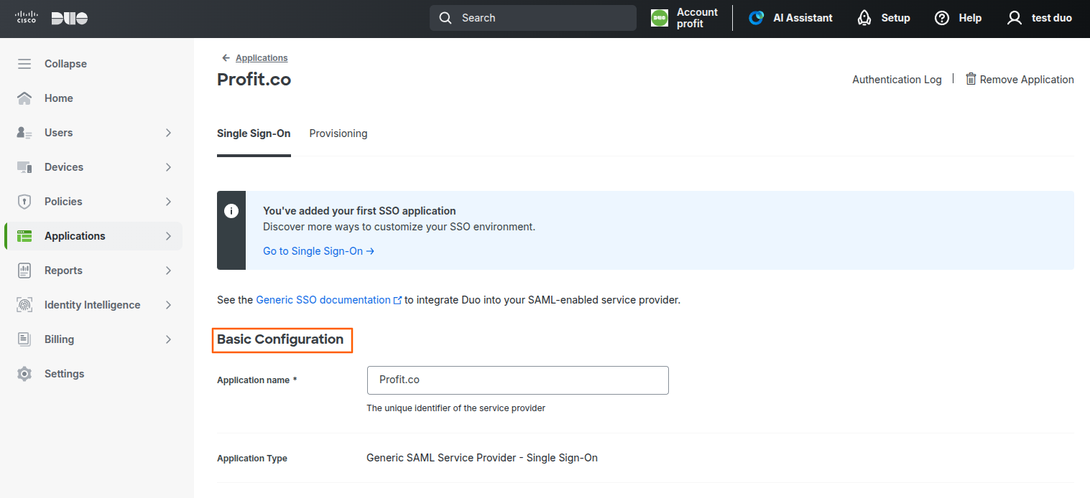Screen dimensions: 1090x498
Task: Expand the Billing menu chevron
Action: 168,339
